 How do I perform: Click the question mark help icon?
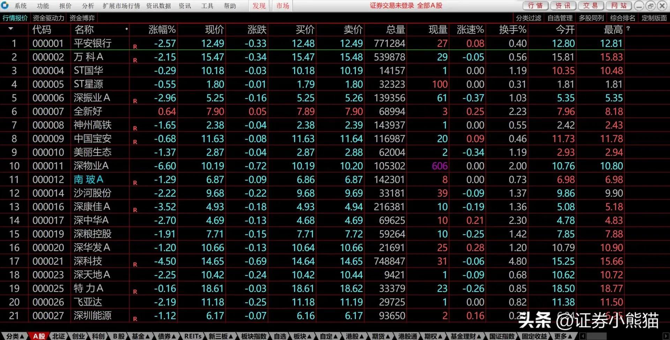click(x=628, y=29)
